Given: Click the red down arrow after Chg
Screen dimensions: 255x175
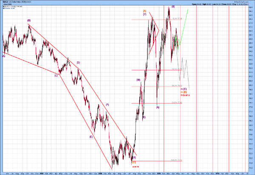Looking at the screenshot, I should pyautogui.click(x=248, y=4).
